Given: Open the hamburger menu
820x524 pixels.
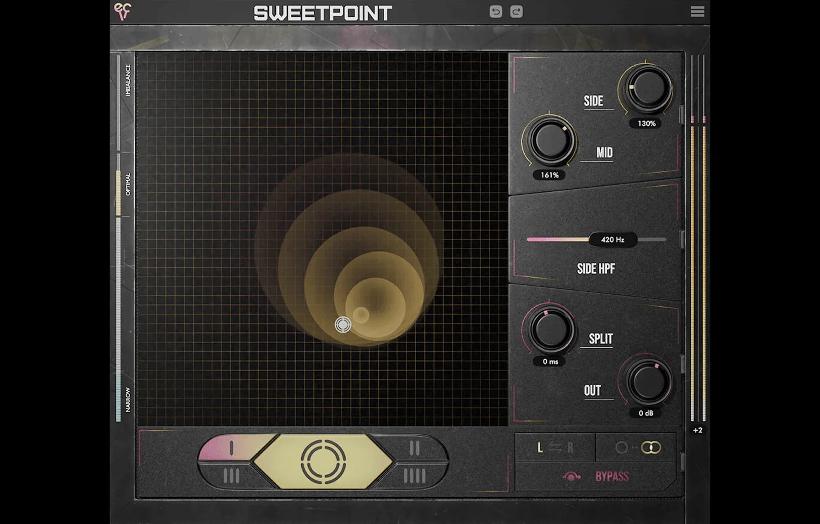Looking at the screenshot, I should coord(697,11).
